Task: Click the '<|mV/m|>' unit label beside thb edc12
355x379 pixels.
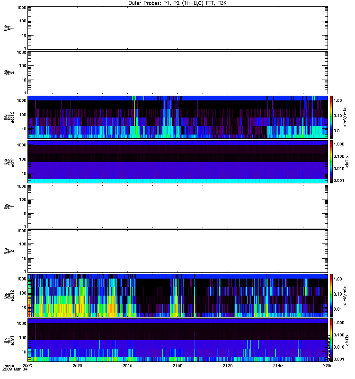Action: tap(345, 117)
